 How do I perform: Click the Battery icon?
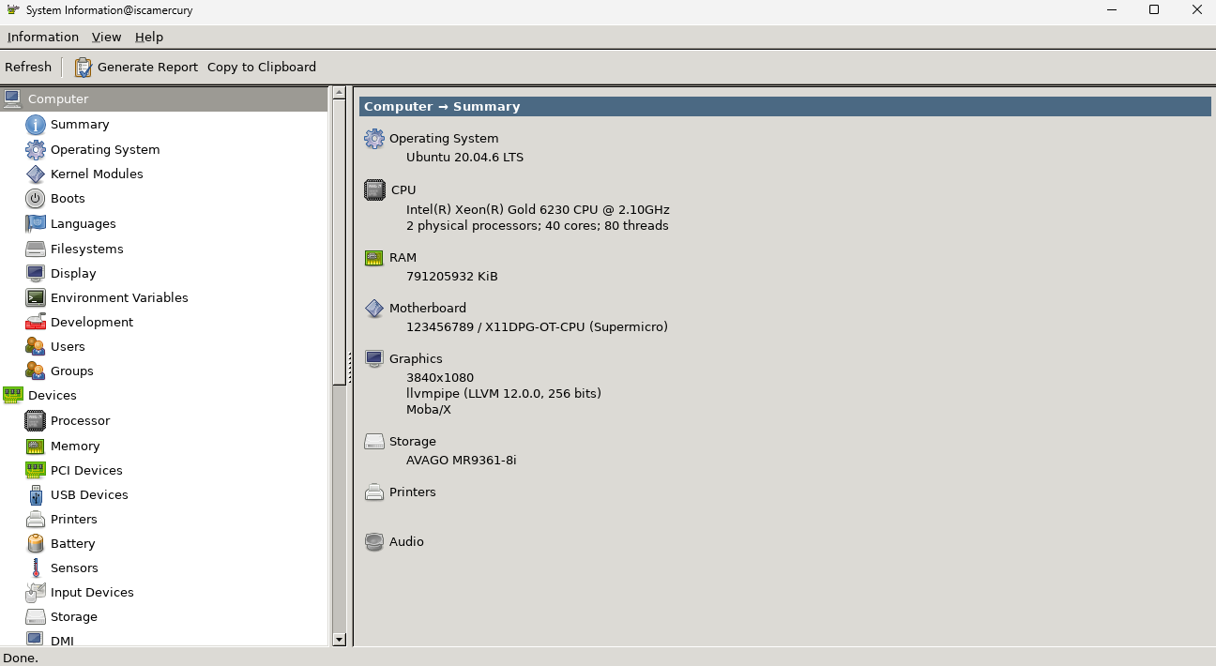click(x=35, y=543)
